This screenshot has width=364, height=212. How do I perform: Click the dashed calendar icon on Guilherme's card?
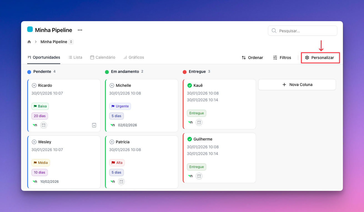pyautogui.click(x=199, y=176)
